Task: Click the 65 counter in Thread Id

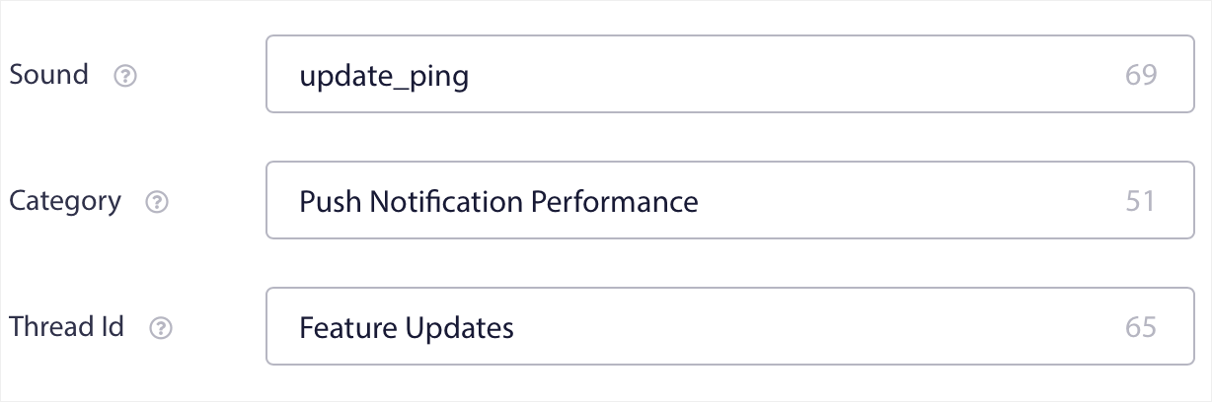Action: (x=1140, y=327)
